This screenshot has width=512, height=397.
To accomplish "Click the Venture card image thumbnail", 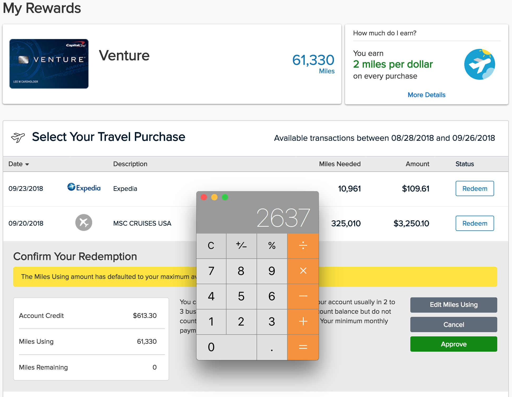I will click(49, 64).
